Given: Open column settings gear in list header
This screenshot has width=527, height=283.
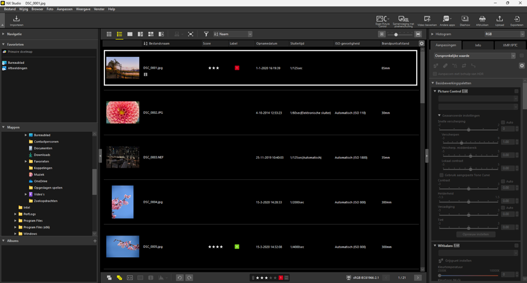Looking at the screenshot, I should [421, 43].
